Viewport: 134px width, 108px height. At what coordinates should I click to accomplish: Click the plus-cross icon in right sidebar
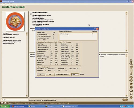tap(131, 77)
